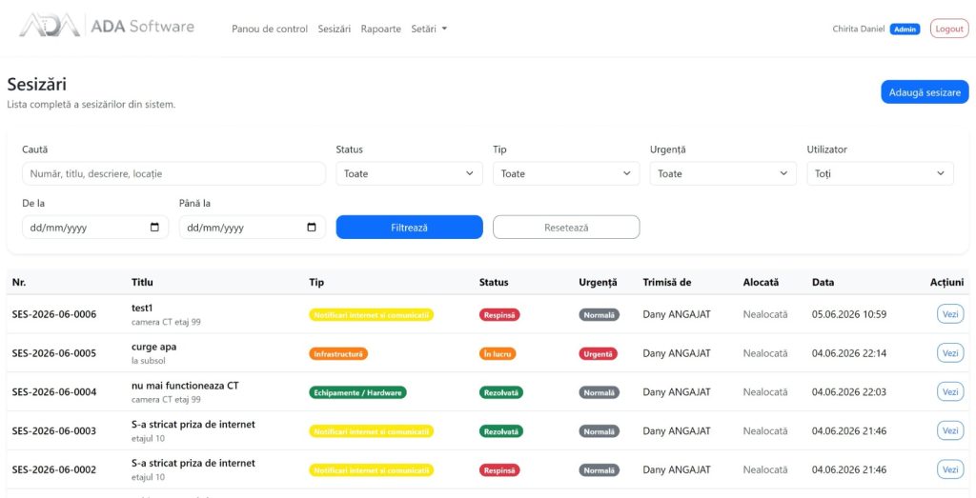Open the Până la calendar picker icon
Viewport: 976px width, 498px height.
click(x=312, y=228)
